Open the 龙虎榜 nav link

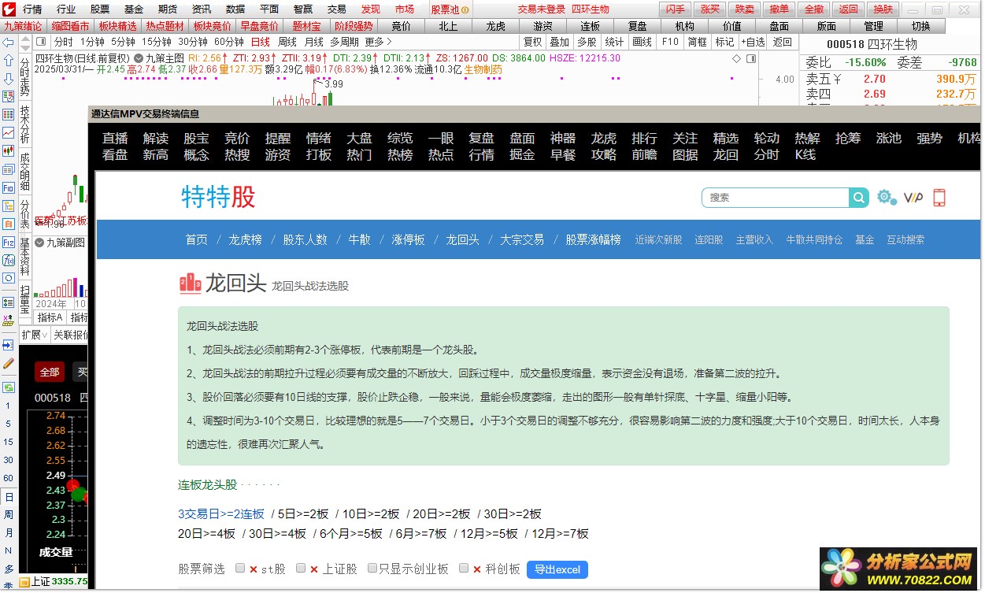click(245, 239)
